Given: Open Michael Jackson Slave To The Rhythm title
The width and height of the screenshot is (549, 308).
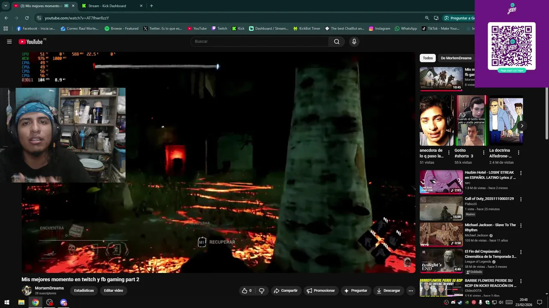Looking at the screenshot, I should click(490, 228).
